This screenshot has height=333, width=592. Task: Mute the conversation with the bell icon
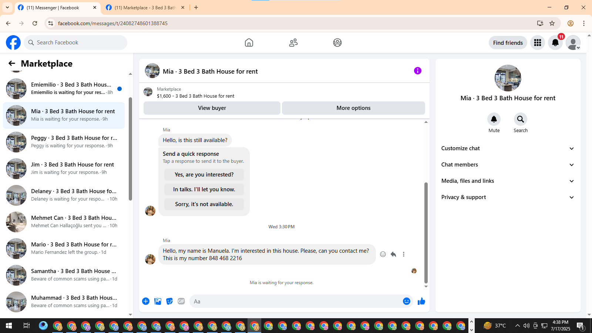pyautogui.click(x=494, y=119)
